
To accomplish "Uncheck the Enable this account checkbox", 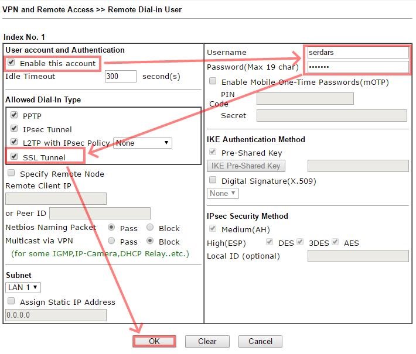I will [x=11, y=63].
